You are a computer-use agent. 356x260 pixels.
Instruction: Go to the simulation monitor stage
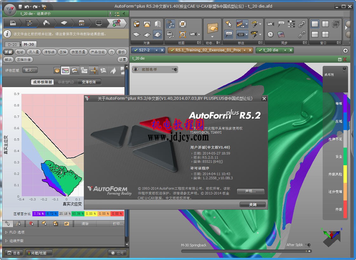(99, 23)
